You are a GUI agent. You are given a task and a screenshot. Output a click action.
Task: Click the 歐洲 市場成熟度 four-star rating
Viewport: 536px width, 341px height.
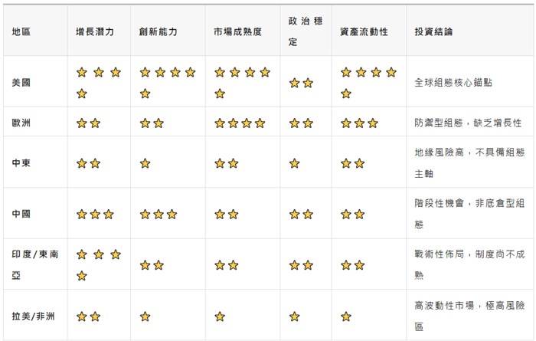(240, 123)
